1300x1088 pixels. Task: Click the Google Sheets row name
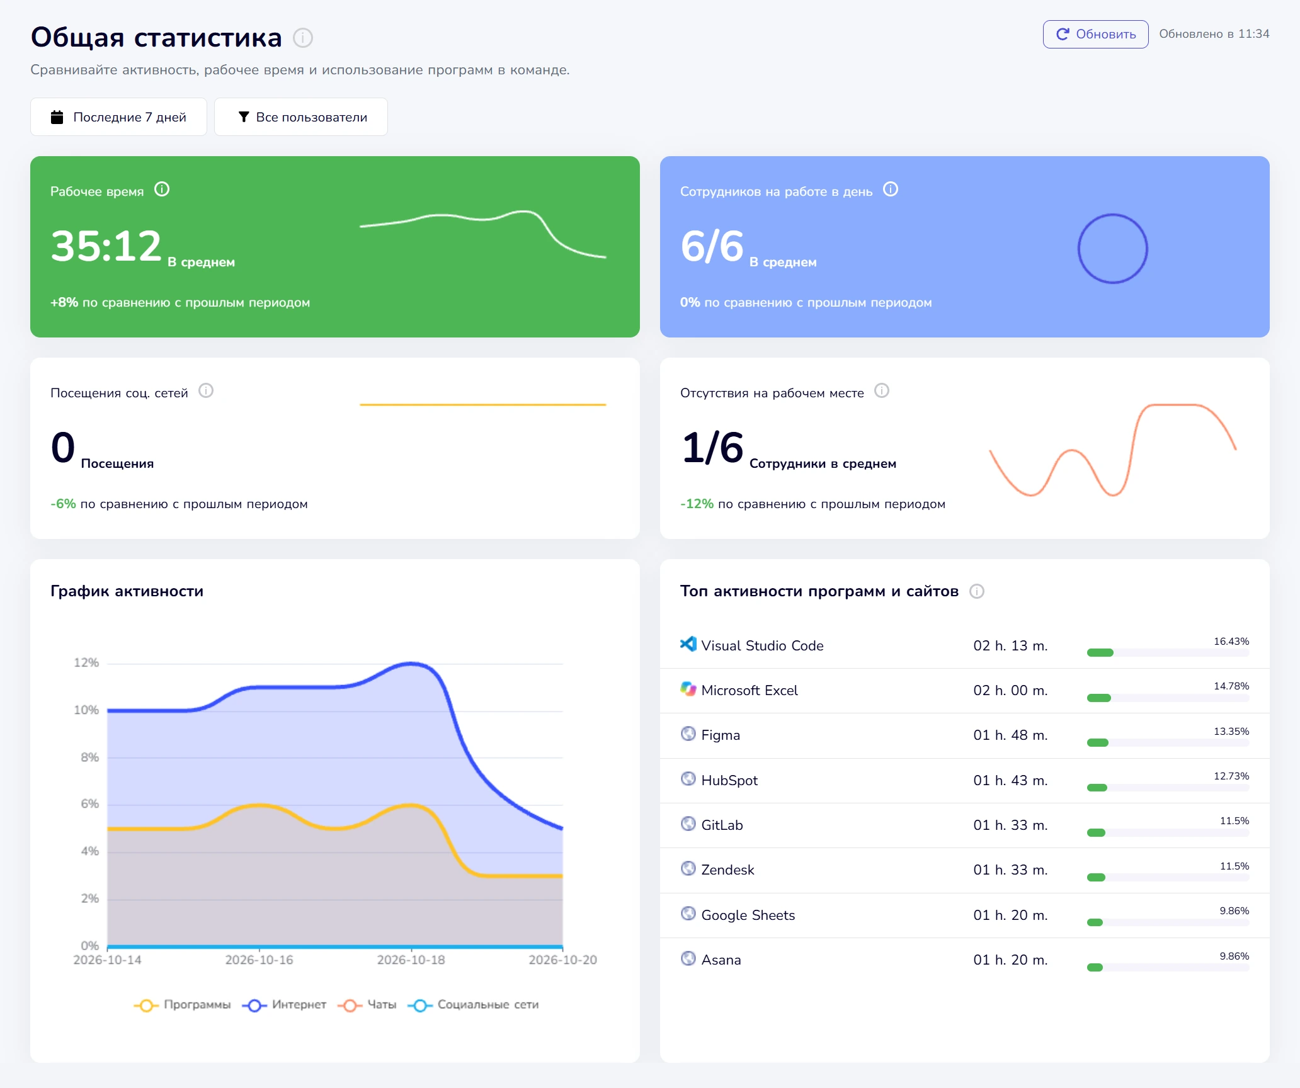point(748,915)
